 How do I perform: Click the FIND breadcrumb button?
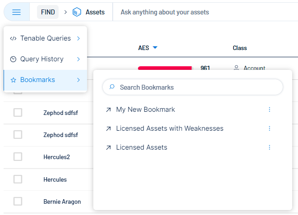48,12
